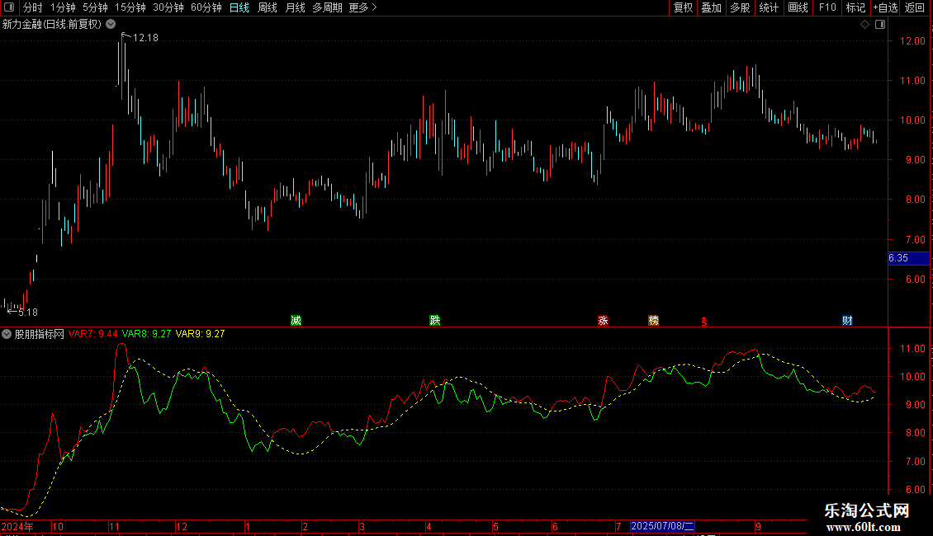The image size is (933, 536).
Task: Open the 统计 statistics tool
Action: tap(769, 7)
